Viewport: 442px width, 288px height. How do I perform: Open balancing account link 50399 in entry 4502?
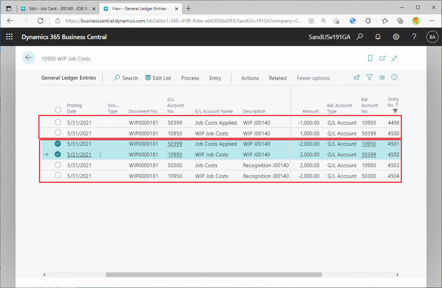[x=369, y=155]
